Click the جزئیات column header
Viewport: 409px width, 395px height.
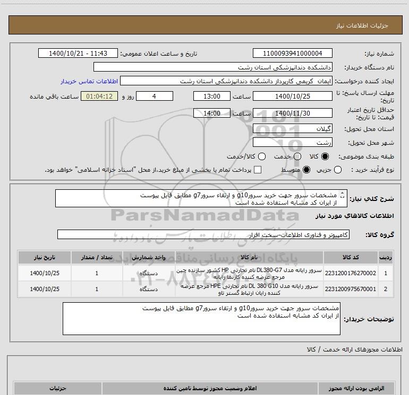tap(58, 388)
